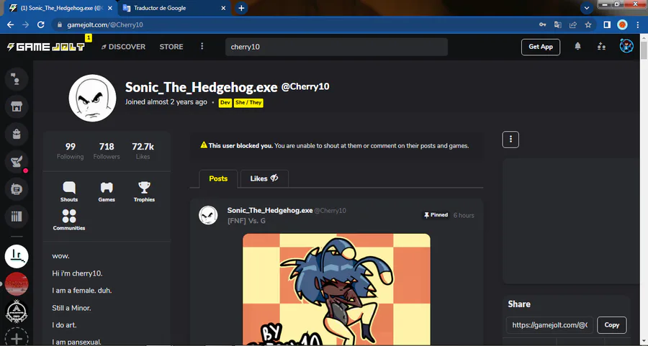
Task: Click the share URL field
Action: click(x=549, y=325)
